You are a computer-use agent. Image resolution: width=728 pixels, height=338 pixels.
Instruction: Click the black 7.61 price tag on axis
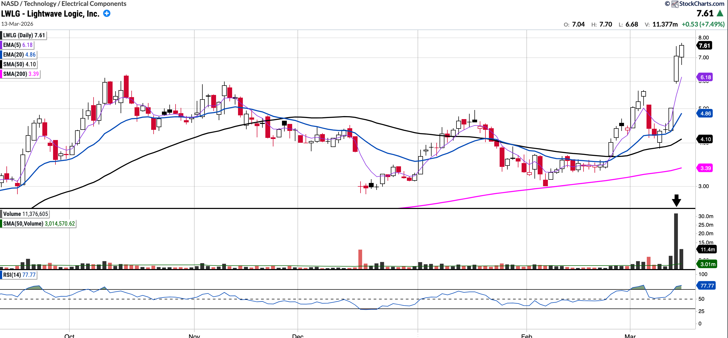point(704,46)
